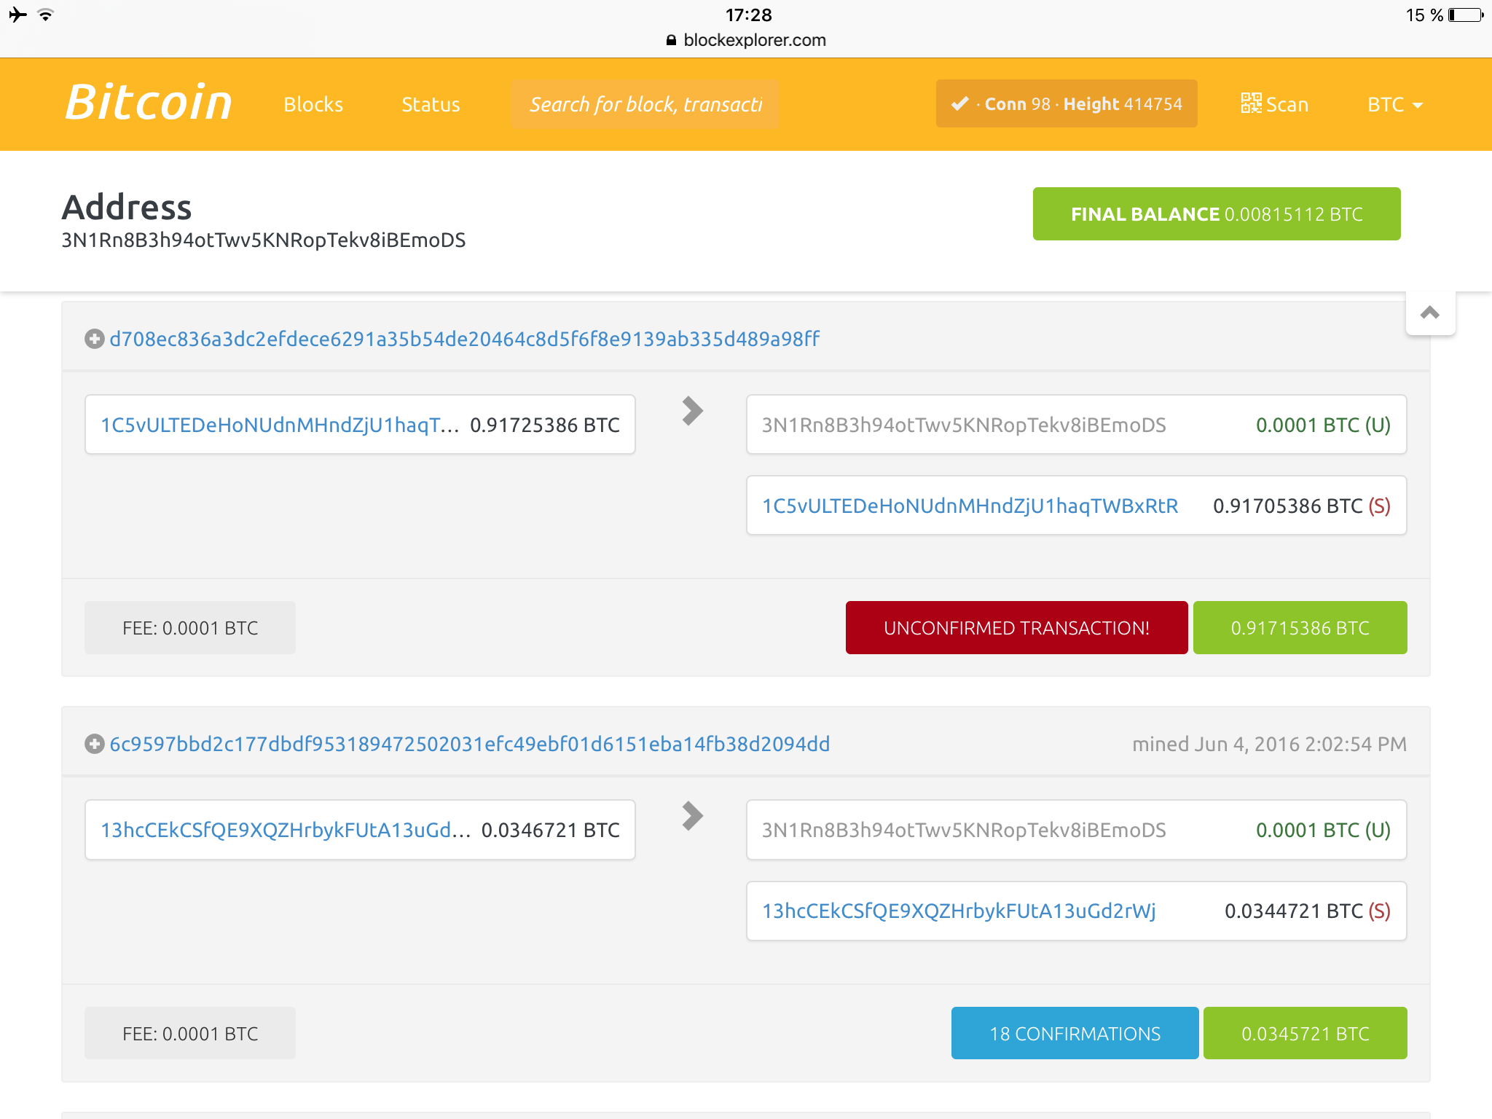The image size is (1492, 1119).
Task: Toggle the 0.91715386 BTC amount button
Action: 1300,628
